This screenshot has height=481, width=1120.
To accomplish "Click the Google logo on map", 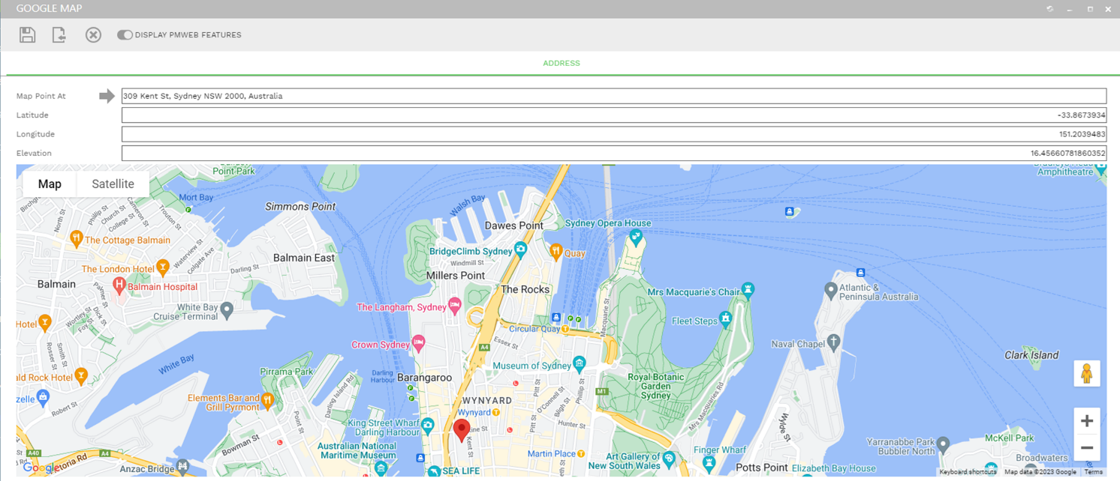I will 41,468.
